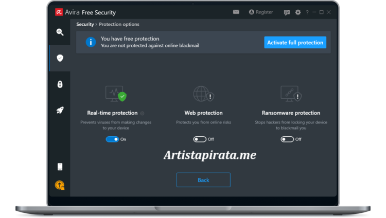The width and height of the screenshot is (386, 218).
Task: Click the blue info icon in banner
Action: pos(91,42)
